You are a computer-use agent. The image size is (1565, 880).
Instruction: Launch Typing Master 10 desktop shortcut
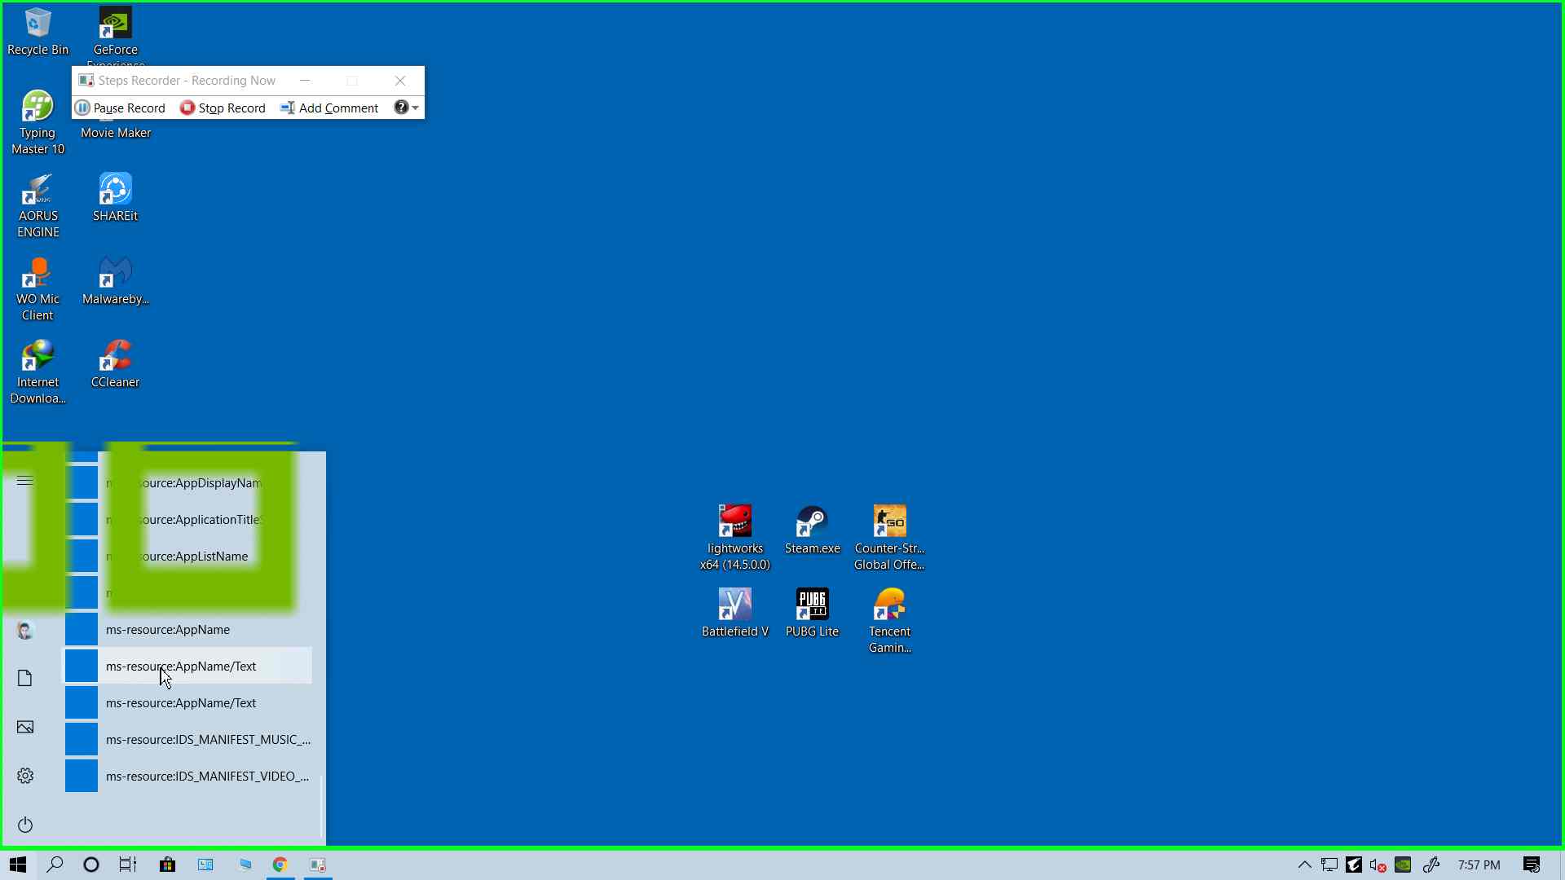(x=37, y=122)
